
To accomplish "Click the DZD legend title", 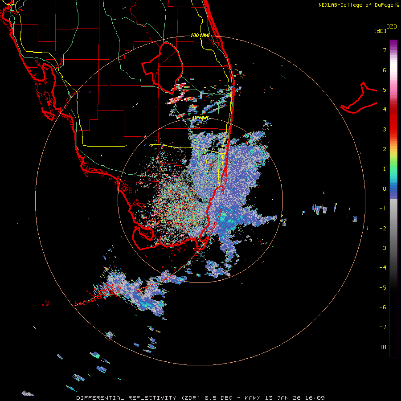I will point(392,27).
